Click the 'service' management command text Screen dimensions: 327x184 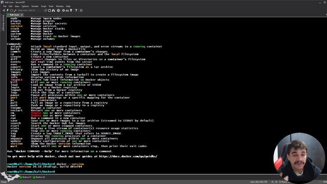point(16,26)
